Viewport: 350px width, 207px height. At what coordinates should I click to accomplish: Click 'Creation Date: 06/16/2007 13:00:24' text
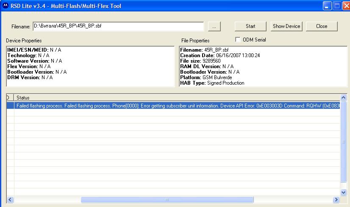tap(220, 55)
